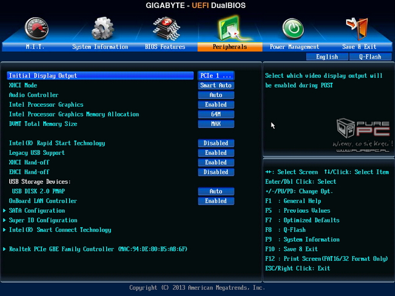Select the Audio Controller label
Image resolution: width=395 pixels, height=296 pixels.
pyautogui.click(x=33, y=95)
